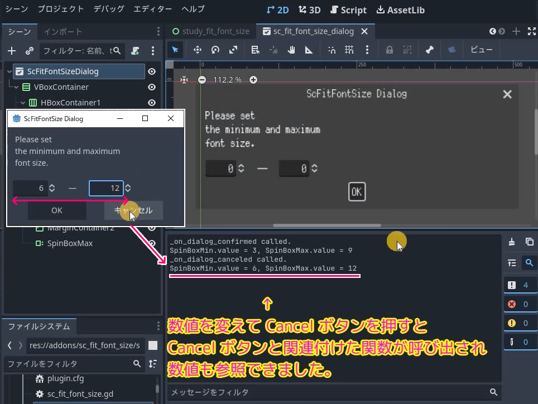Open snapping options three-dot menu

(x=367, y=50)
